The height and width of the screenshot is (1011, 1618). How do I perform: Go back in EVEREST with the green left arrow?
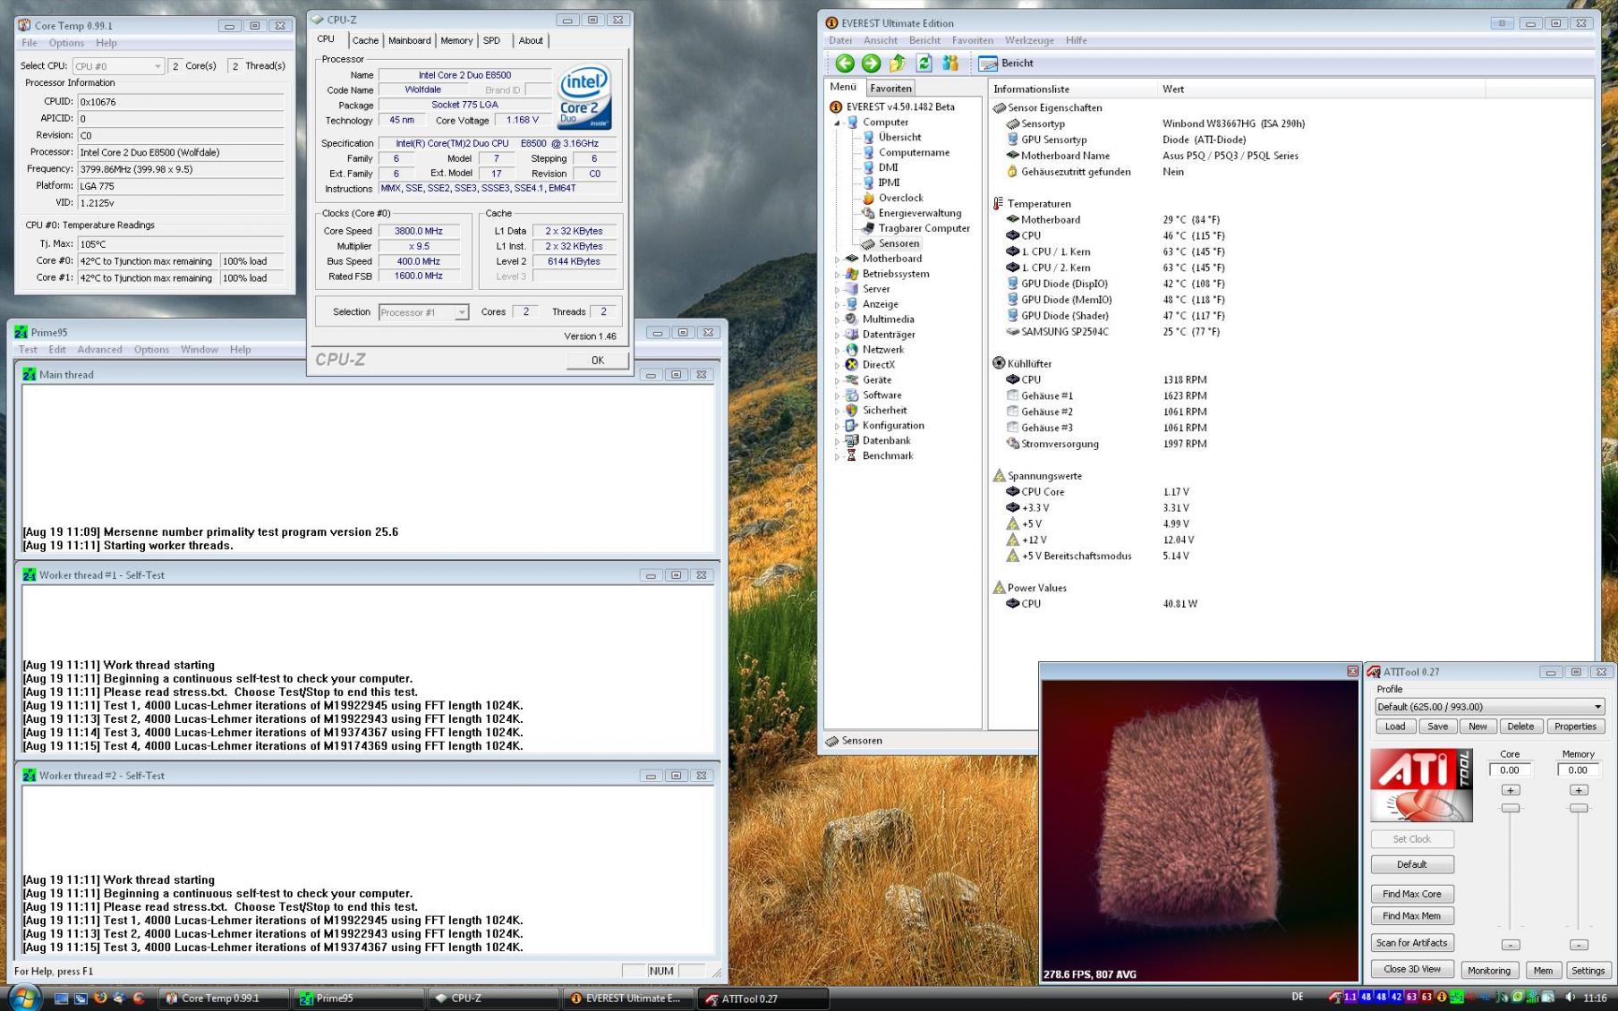point(844,64)
